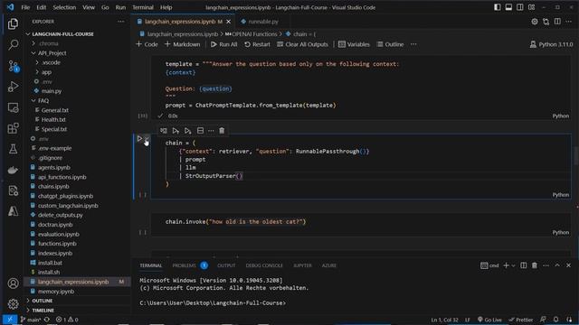Screen dimensions: 579x325
Task: Open the Variables view button
Action: point(354,44)
